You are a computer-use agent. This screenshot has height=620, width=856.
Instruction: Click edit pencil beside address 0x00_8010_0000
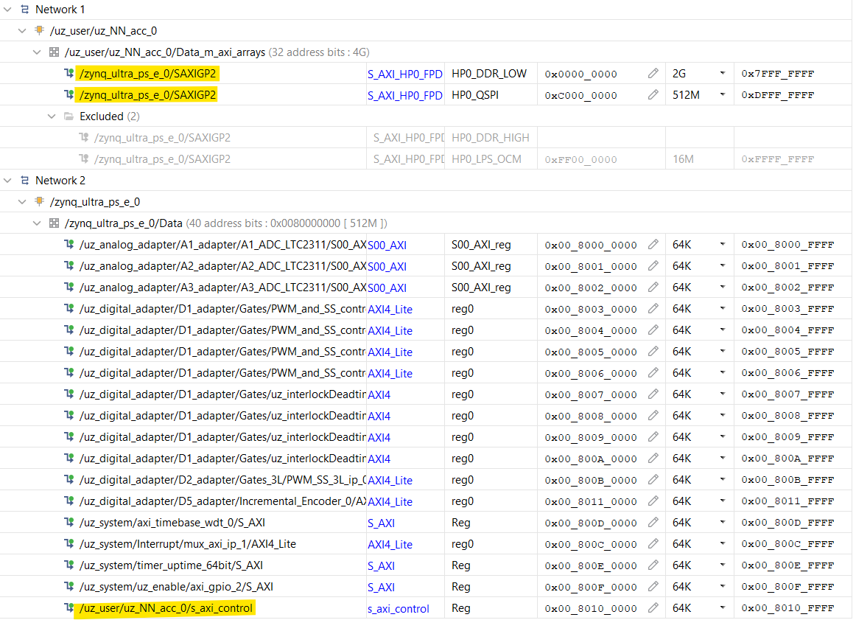pos(653,608)
